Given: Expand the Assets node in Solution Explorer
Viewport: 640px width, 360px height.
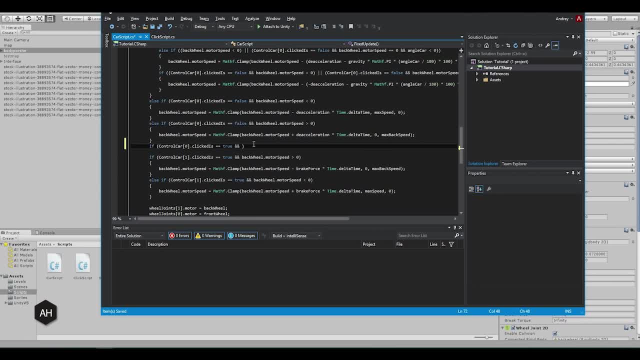Looking at the screenshot, I should pyautogui.click(x=477, y=79).
